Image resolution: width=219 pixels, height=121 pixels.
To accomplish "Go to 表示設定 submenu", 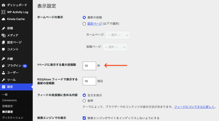I will click(7, 112).
